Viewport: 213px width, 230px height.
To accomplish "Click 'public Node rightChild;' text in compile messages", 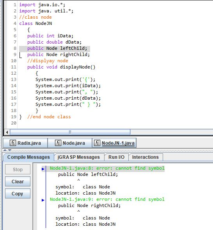I will coord(89,205).
